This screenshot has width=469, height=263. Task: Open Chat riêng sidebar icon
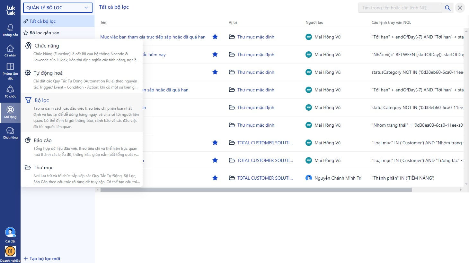coord(10,131)
